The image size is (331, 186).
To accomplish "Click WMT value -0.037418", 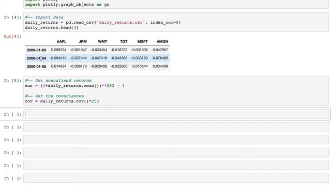I will 99,58.
